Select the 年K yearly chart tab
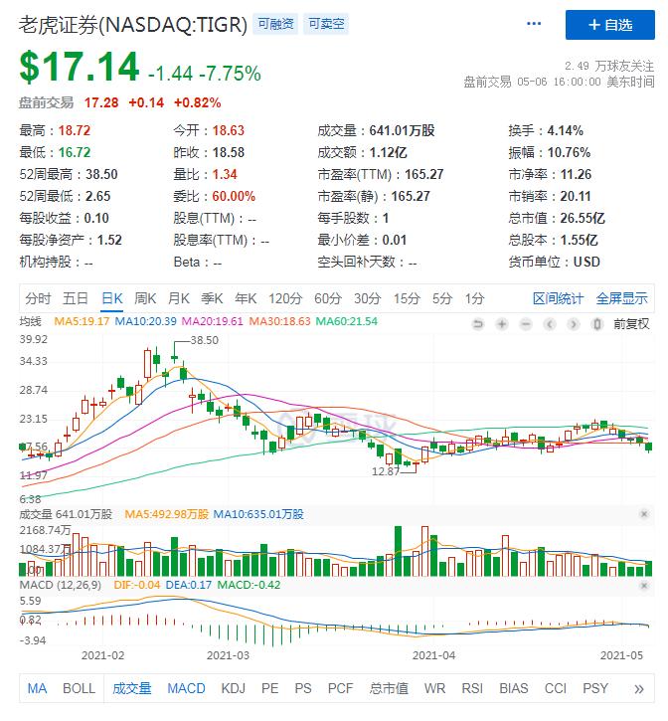This screenshot has height=721, width=668. click(x=246, y=299)
